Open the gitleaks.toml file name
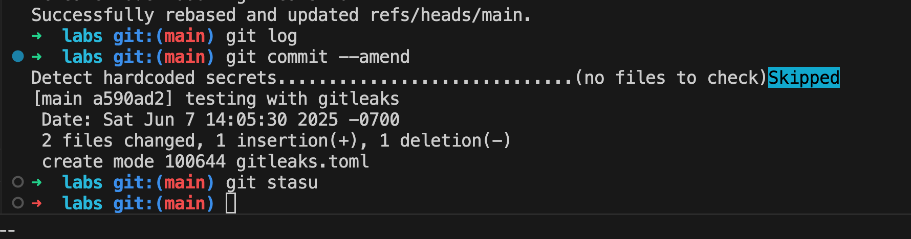 (x=302, y=161)
